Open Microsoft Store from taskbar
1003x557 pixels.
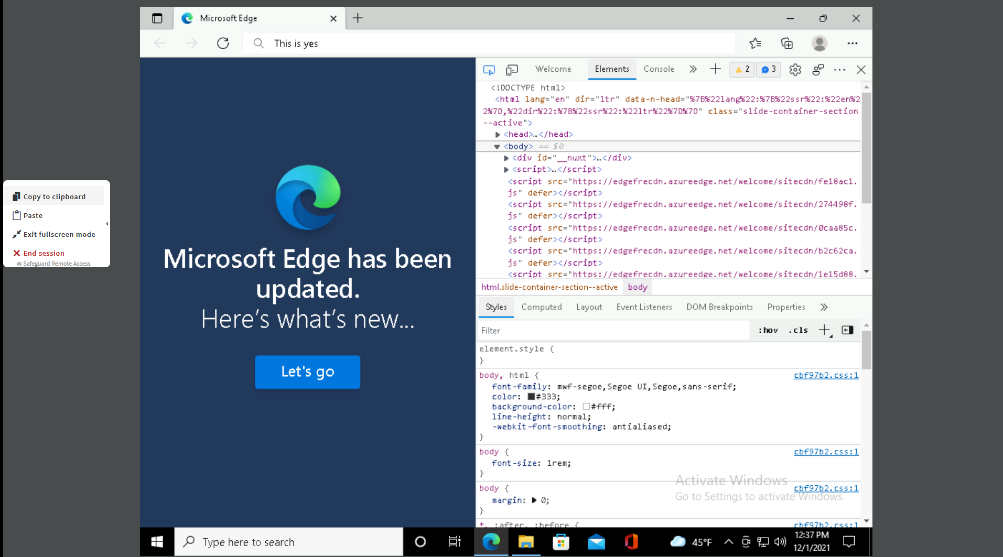pos(561,542)
